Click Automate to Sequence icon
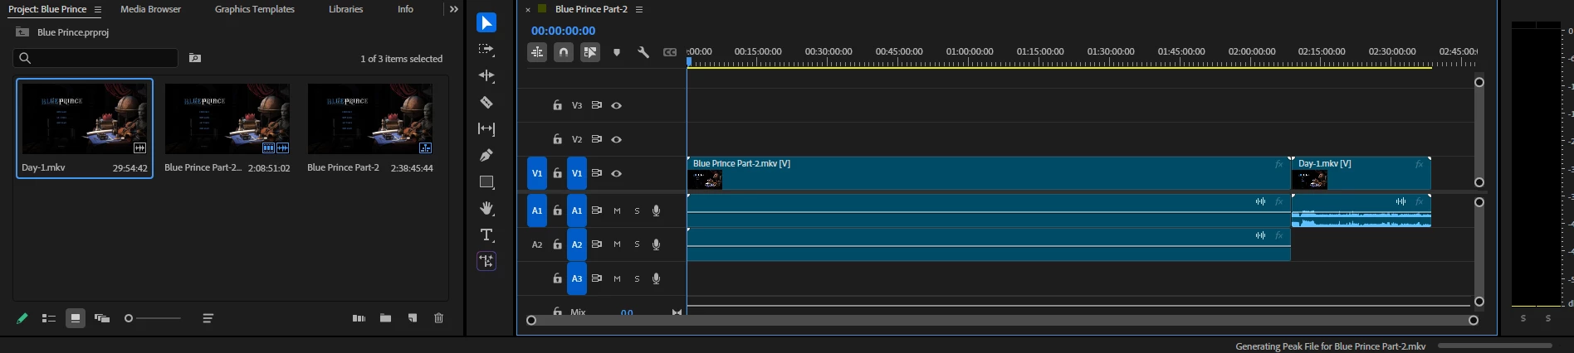 coord(359,318)
